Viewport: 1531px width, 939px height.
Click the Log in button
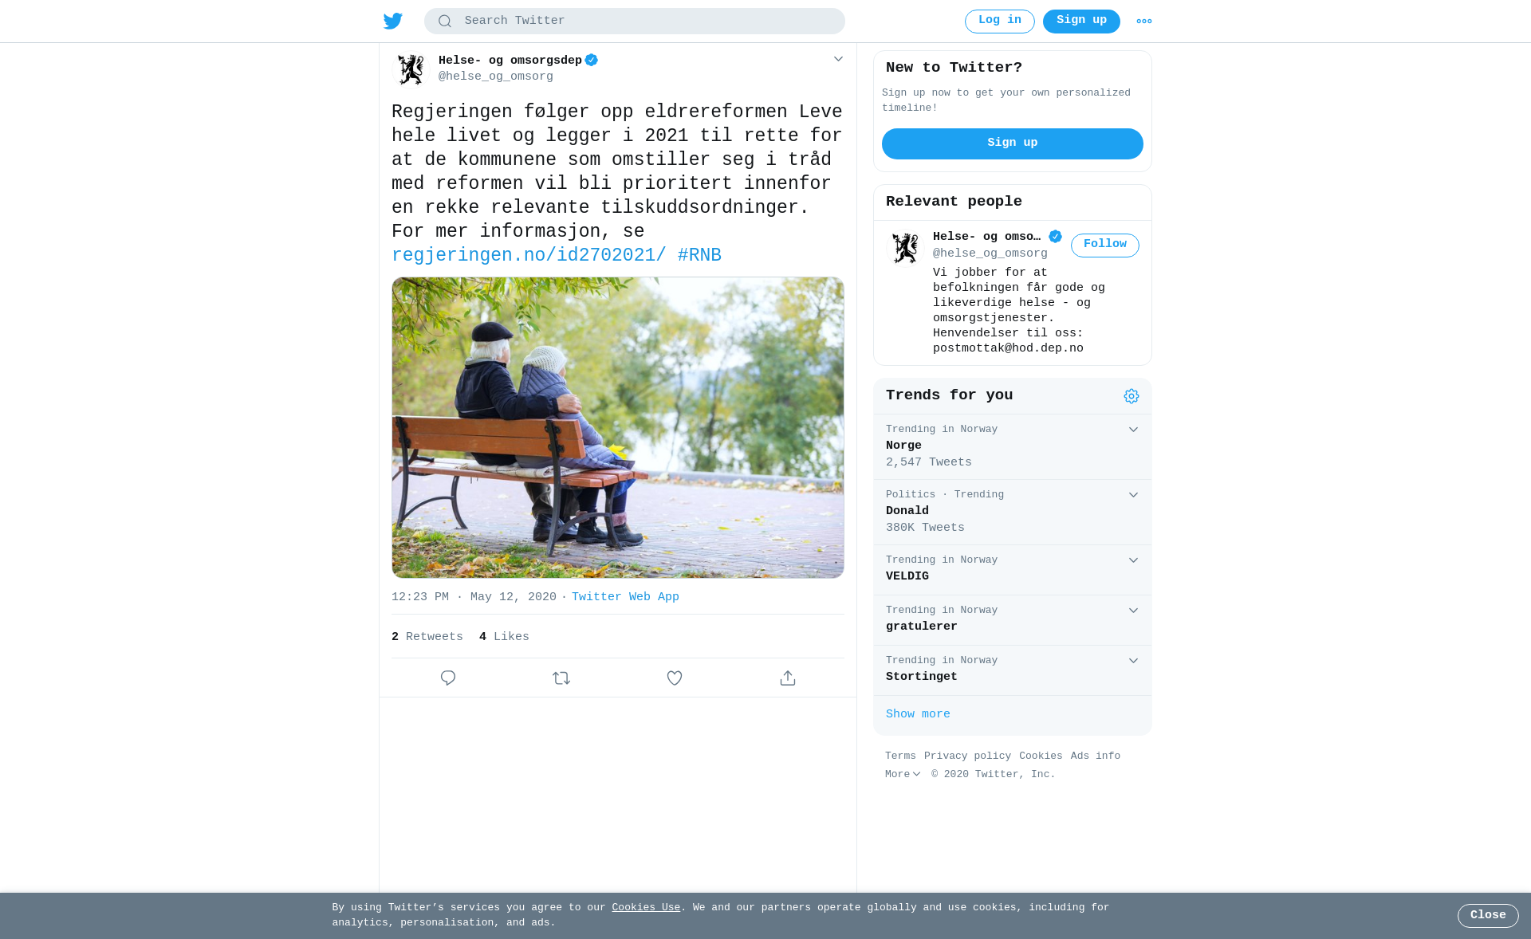point(1000,22)
